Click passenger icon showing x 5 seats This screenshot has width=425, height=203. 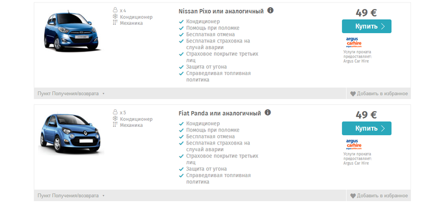(115, 112)
